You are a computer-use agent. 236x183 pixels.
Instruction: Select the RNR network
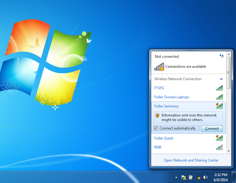click(x=188, y=147)
